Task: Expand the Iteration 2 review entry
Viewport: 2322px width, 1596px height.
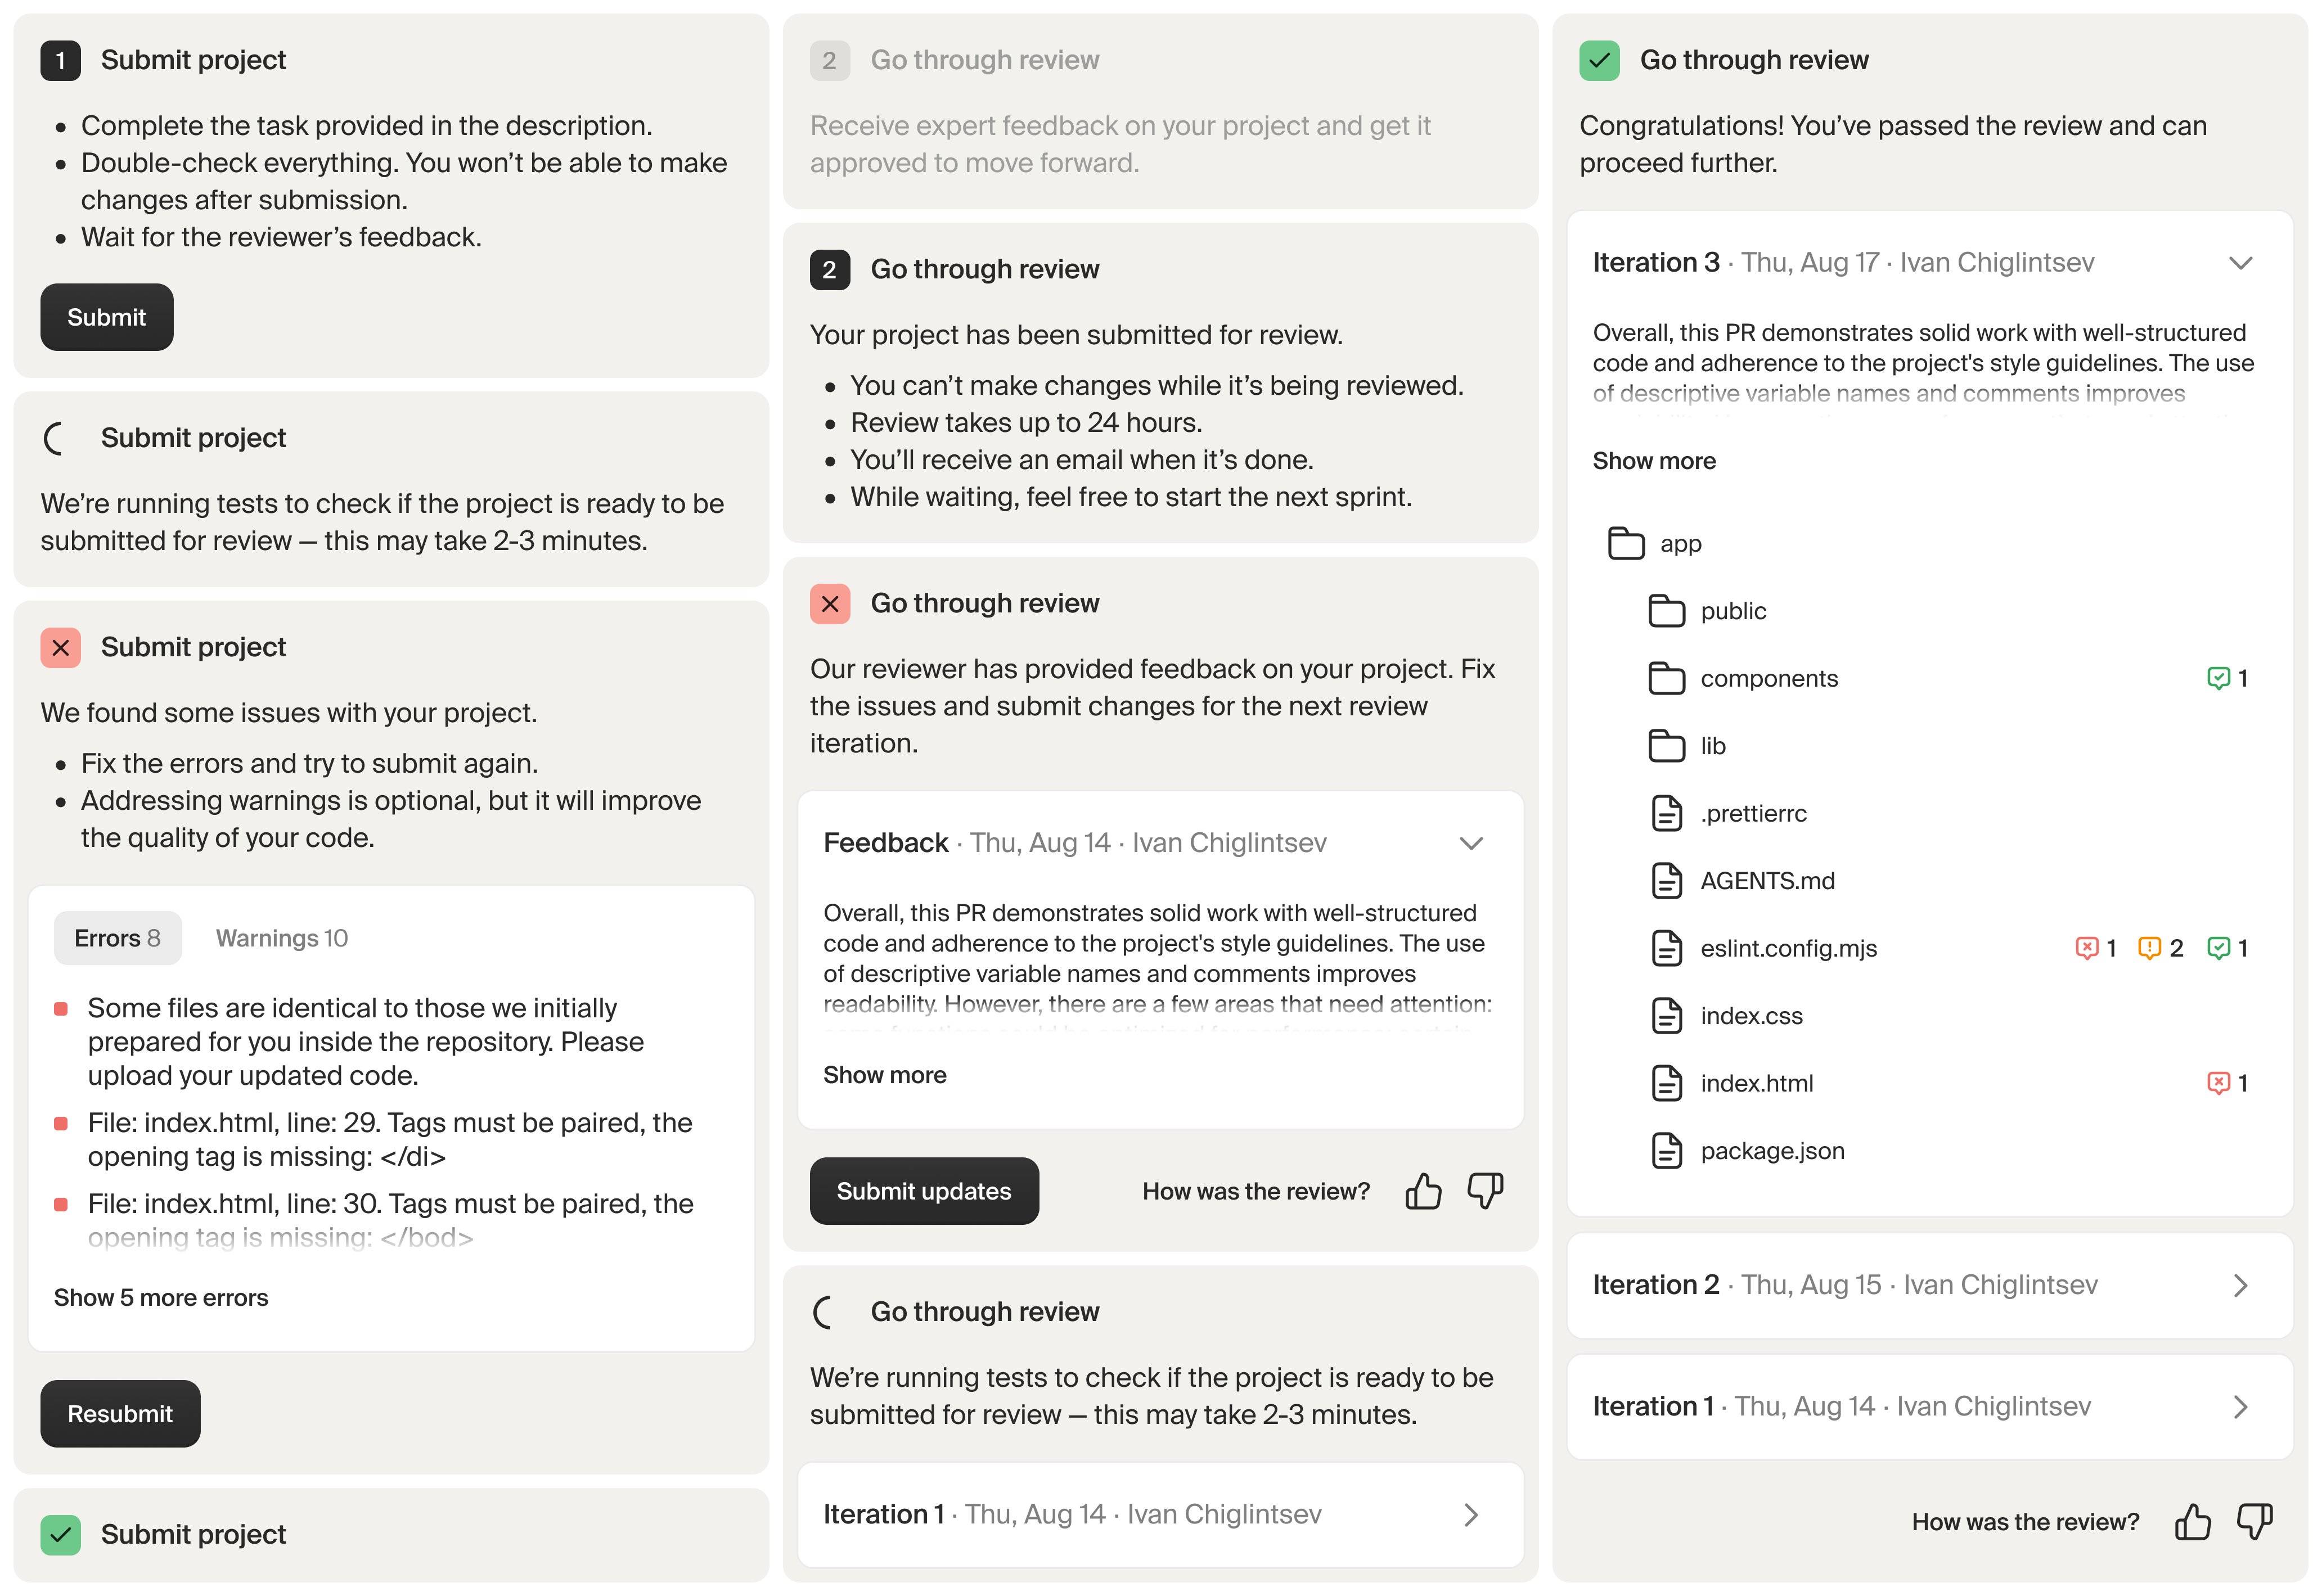Action: click(x=2240, y=1285)
